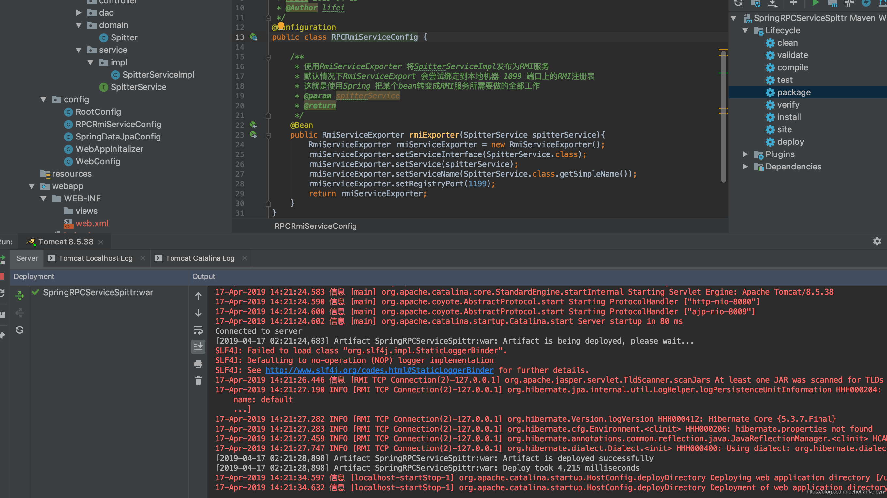
Task: Collapse the domain package
Action: pos(79,25)
